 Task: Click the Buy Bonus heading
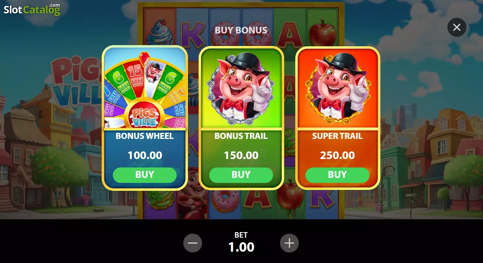coord(241,30)
